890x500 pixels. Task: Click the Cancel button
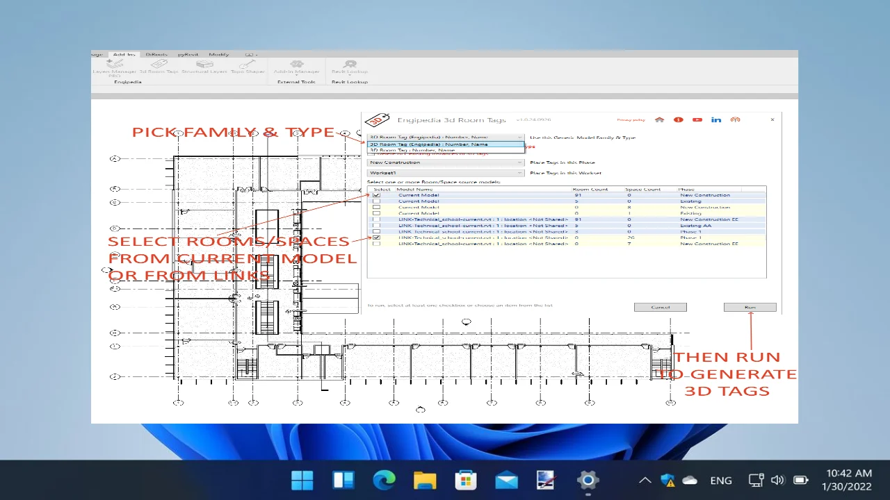pos(660,307)
